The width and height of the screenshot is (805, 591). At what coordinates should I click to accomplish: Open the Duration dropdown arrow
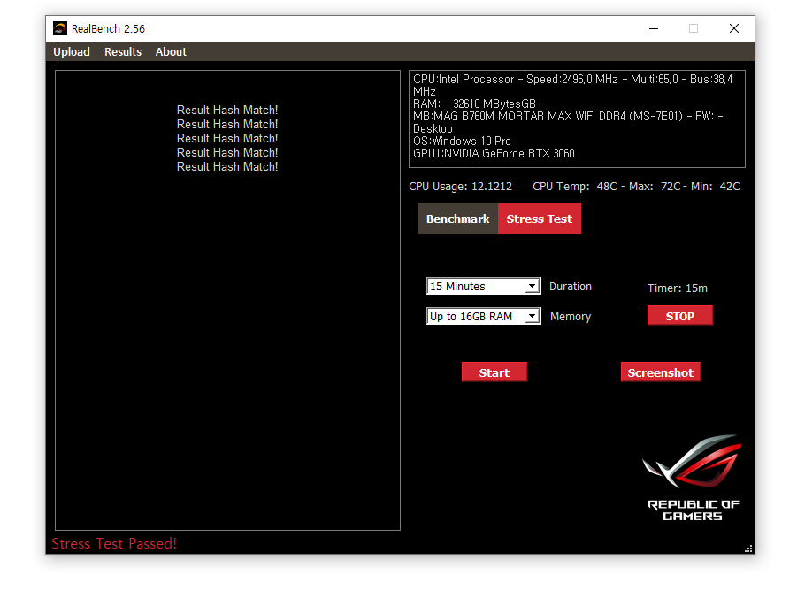tap(533, 286)
